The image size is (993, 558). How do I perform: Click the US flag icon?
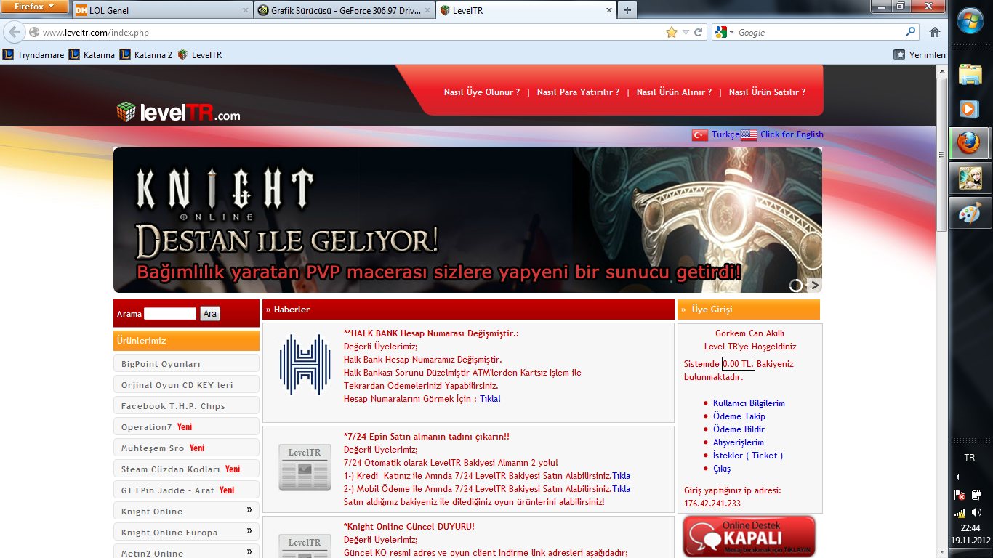click(749, 134)
